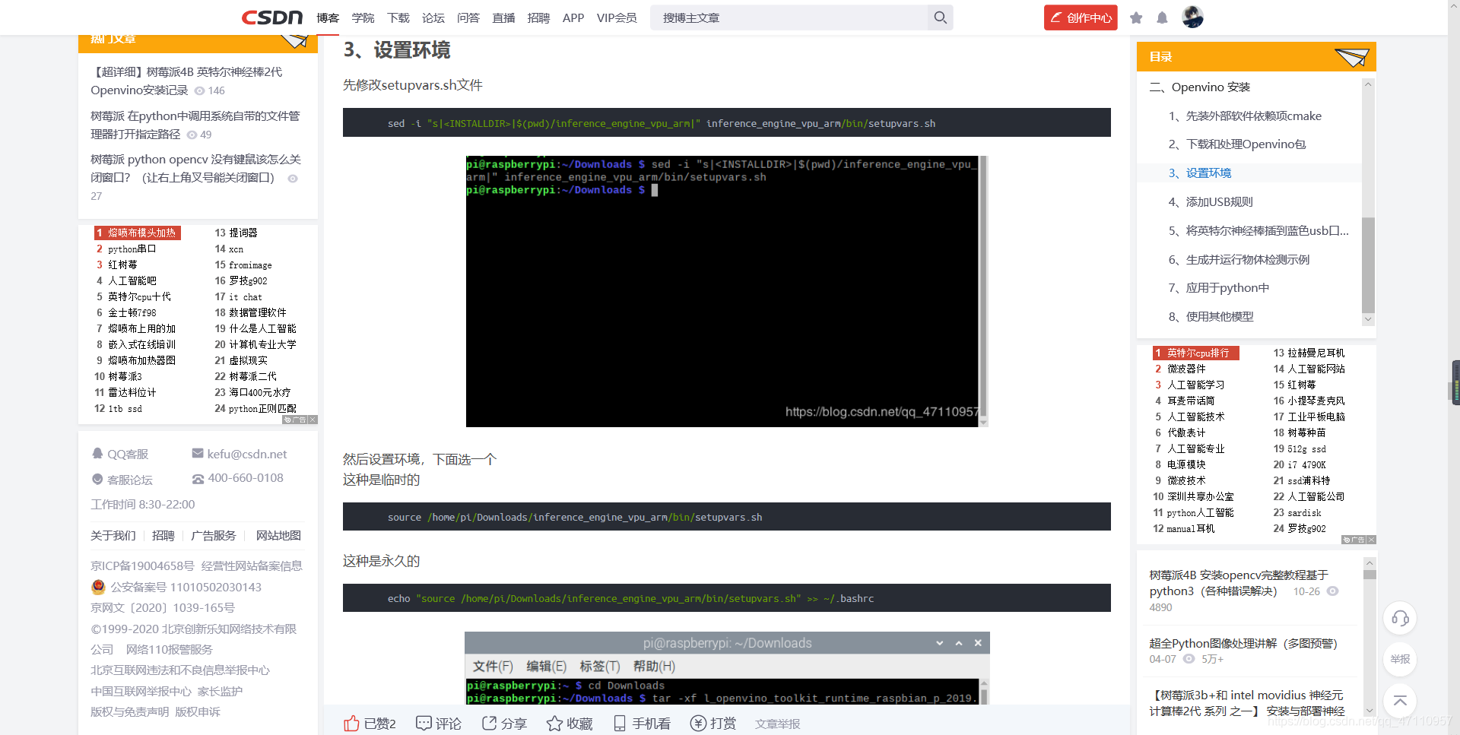Click 打赏 reward coin icon
This screenshot has width=1460, height=735.
(x=698, y=723)
